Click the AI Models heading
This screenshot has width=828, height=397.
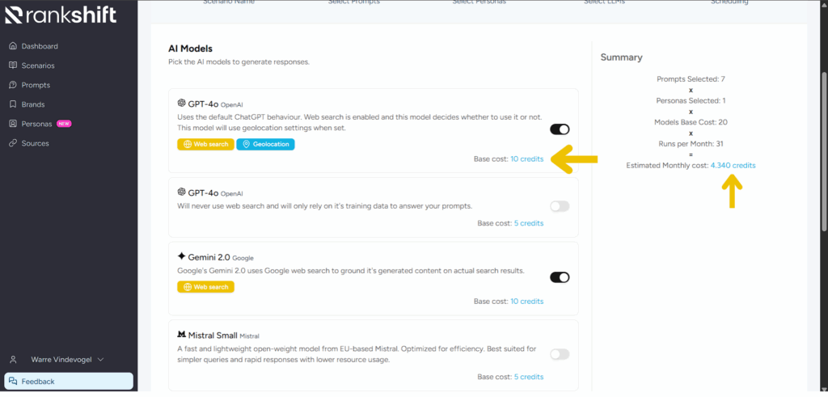[190, 49]
